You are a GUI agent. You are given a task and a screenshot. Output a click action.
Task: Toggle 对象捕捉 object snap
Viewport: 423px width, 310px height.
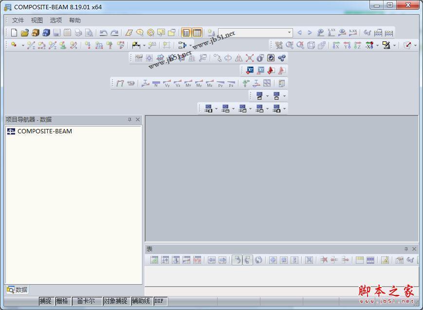click(x=115, y=301)
